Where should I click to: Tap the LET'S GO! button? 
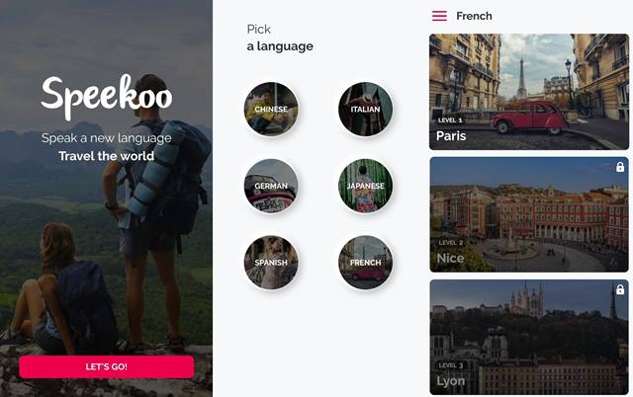click(x=107, y=366)
